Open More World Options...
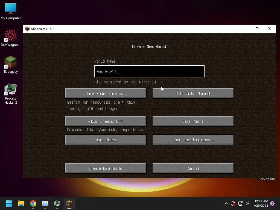Image resolution: width=280 pixels, height=210 pixels. click(193, 140)
